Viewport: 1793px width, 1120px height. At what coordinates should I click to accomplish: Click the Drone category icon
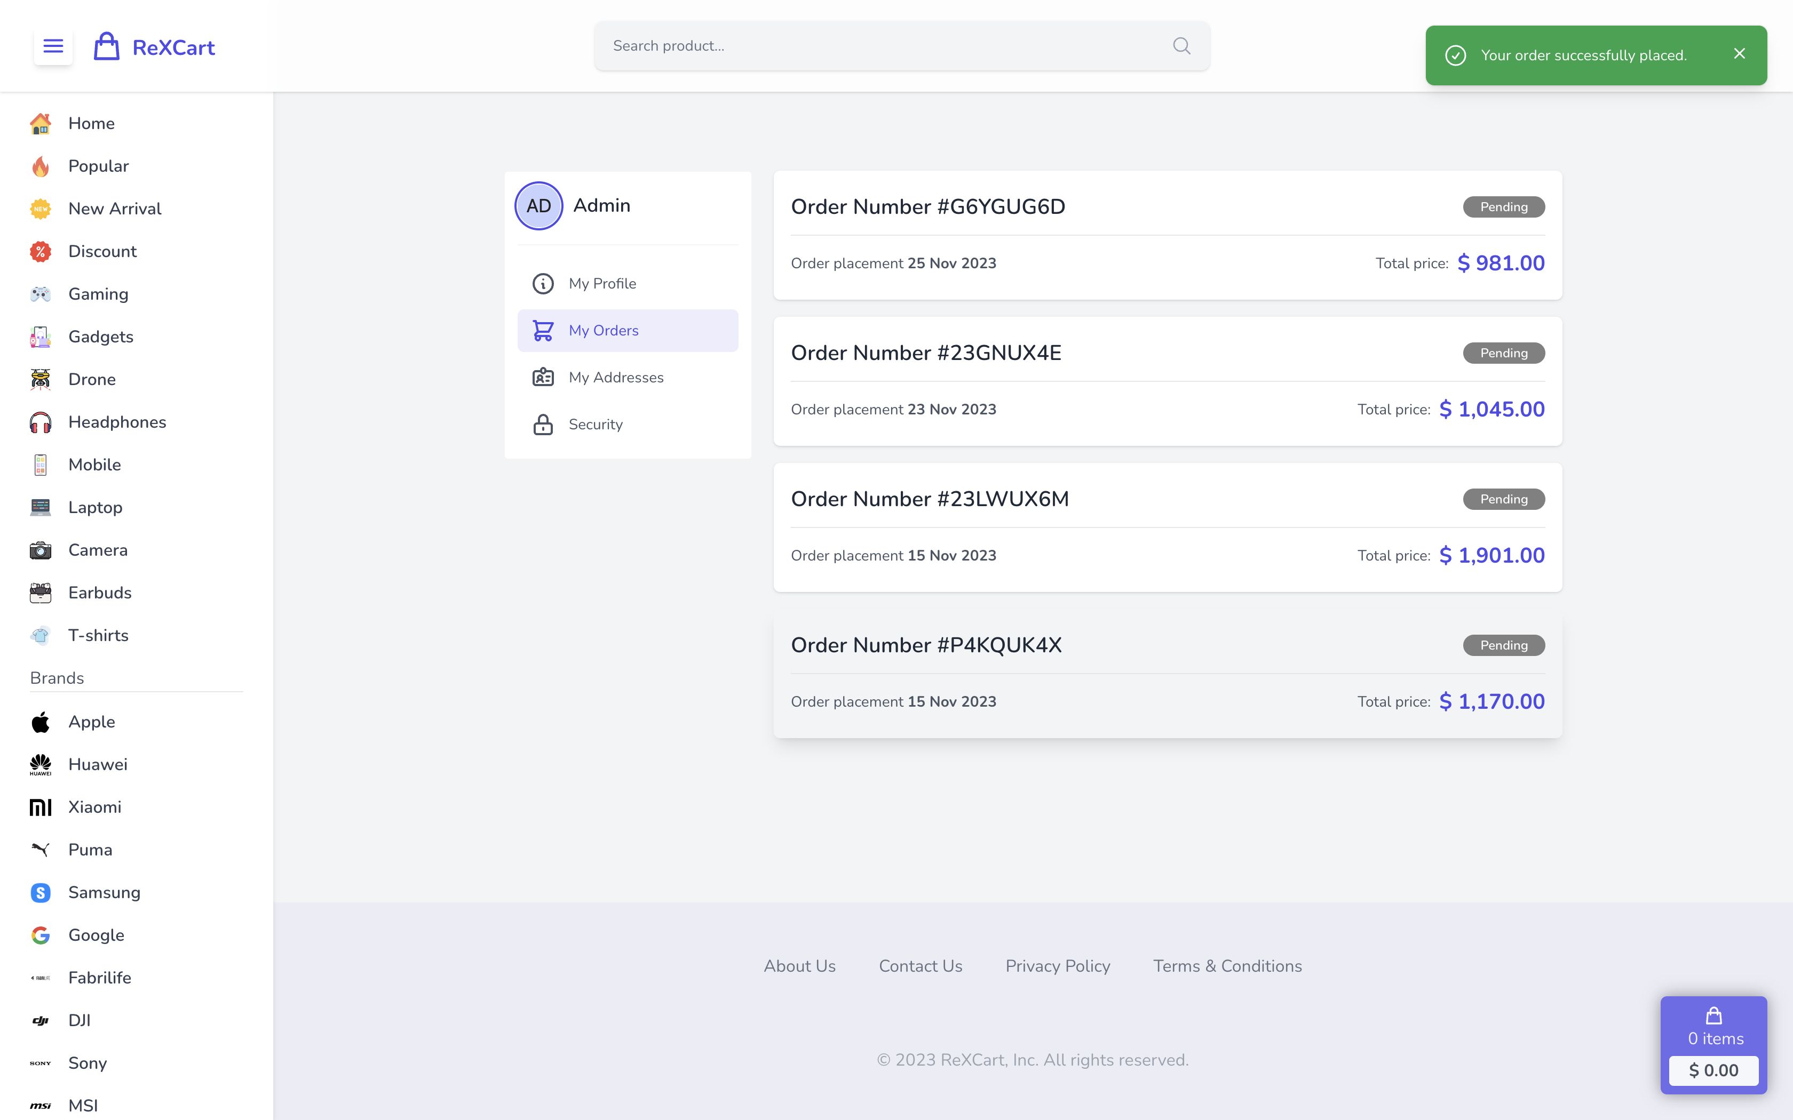[x=40, y=379]
